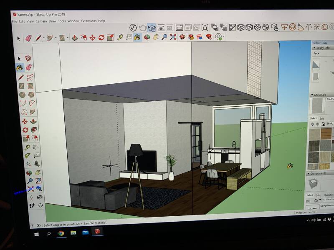The image size is (334, 250).
Task: Select the Eraser tool in the top toolbar
Action: [29, 38]
